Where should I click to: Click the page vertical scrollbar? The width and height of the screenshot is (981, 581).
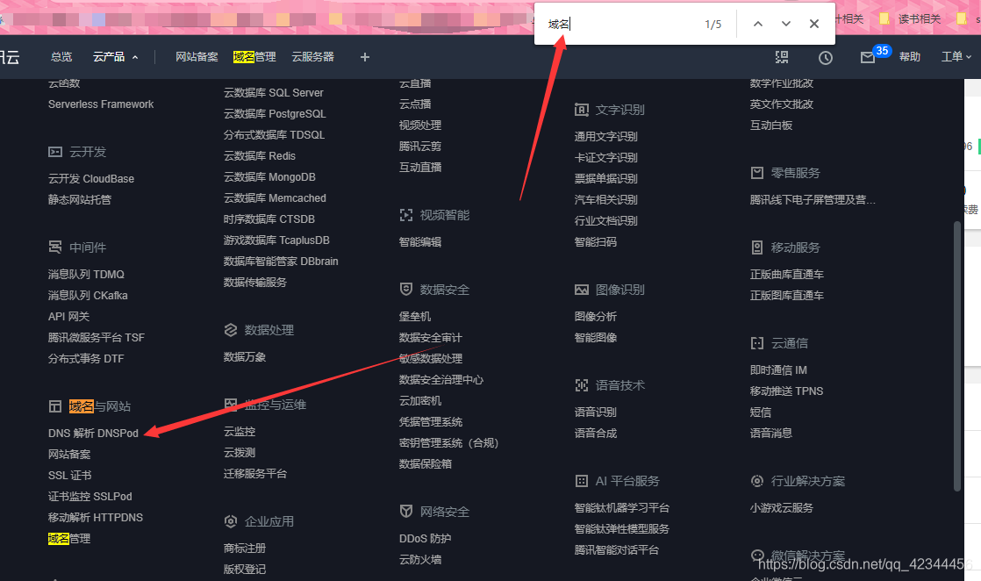pyautogui.click(x=956, y=355)
